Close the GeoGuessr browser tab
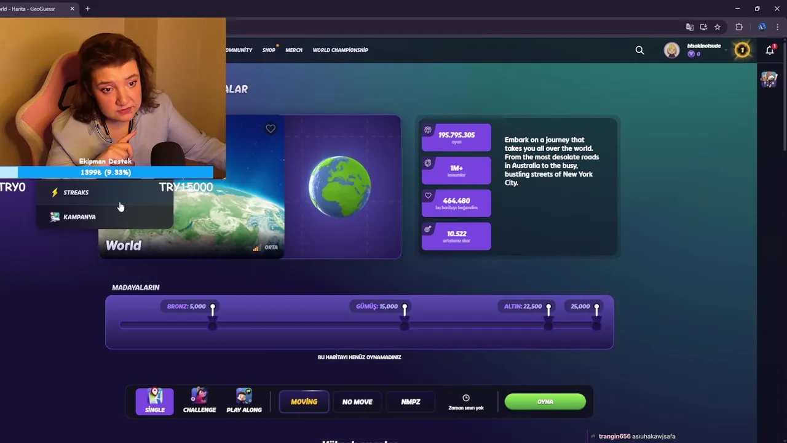 (x=72, y=9)
